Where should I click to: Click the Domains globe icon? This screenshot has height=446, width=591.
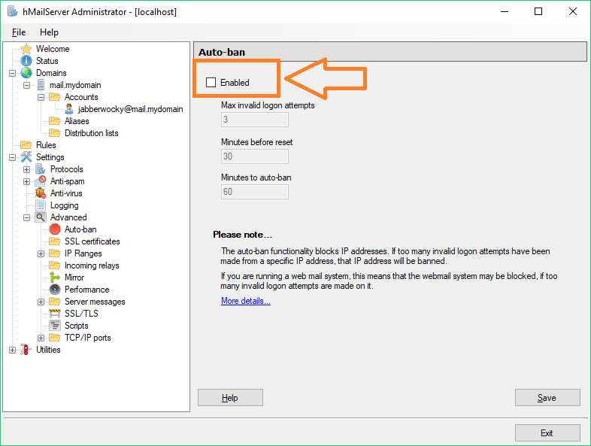pyautogui.click(x=26, y=73)
